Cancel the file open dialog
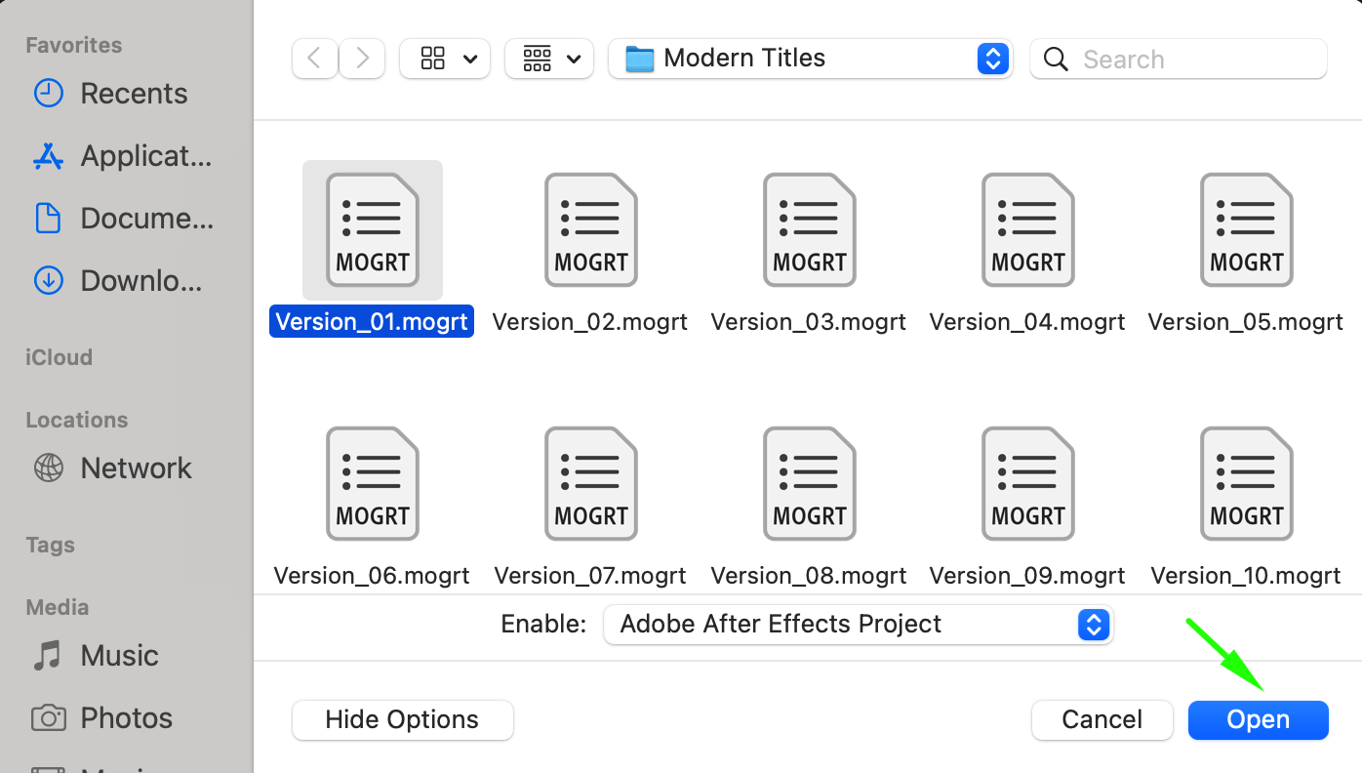 coord(1102,720)
